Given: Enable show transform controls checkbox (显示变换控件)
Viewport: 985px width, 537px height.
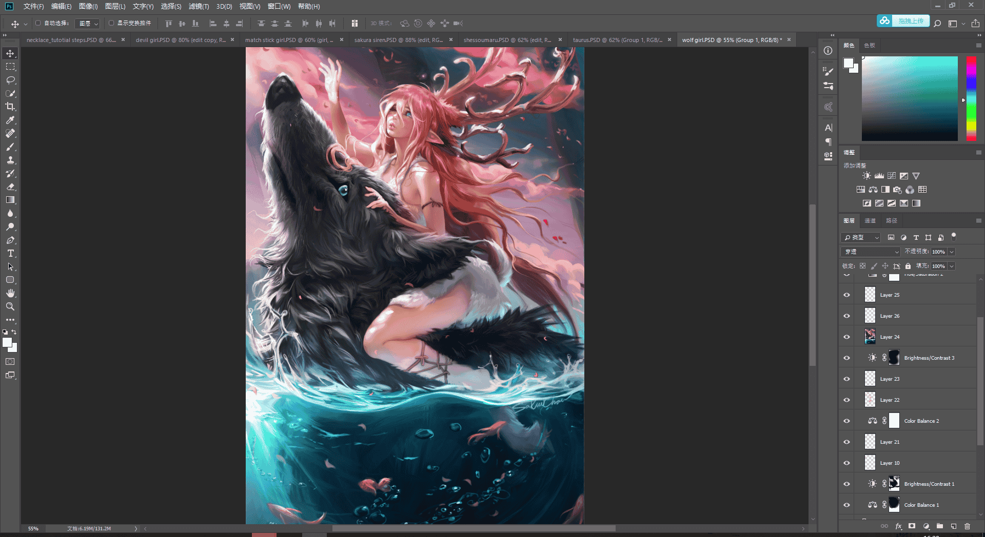Looking at the screenshot, I should coord(111,23).
